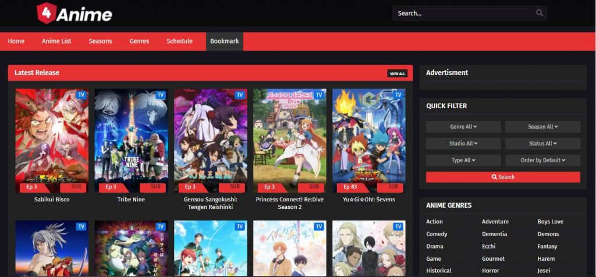Click TV badge on Yu-Gi-Oh Sevens poster
Image resolution: width=596 pixels, height=277 pixels.
[398, 95]
